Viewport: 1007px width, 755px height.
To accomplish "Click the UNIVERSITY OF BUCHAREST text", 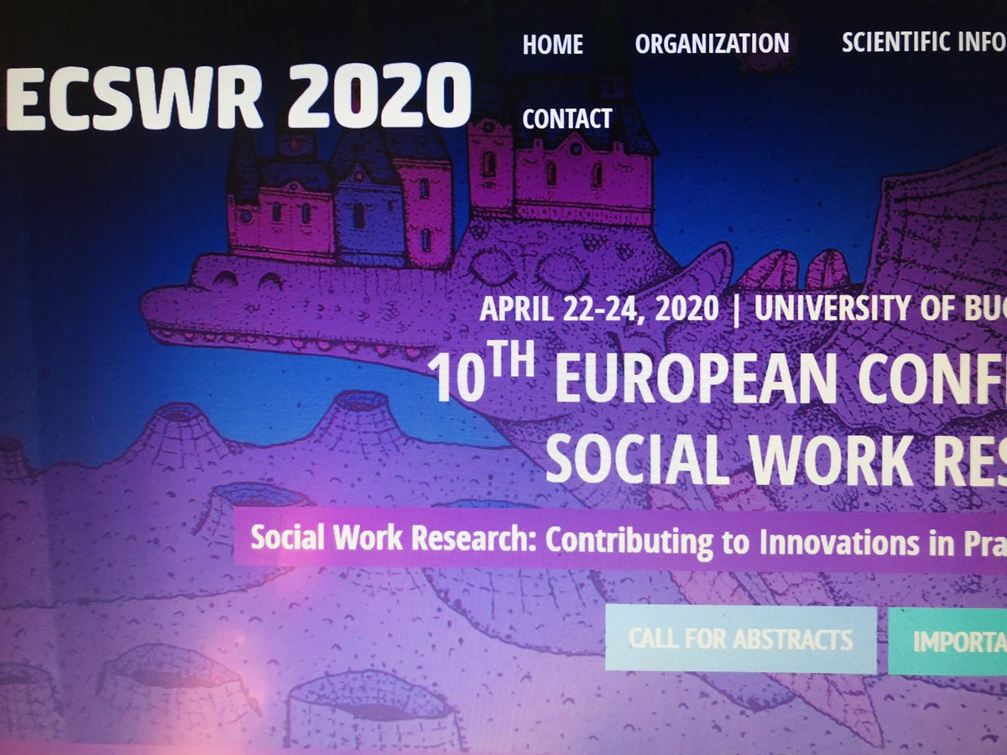I will tap(880, 309).
